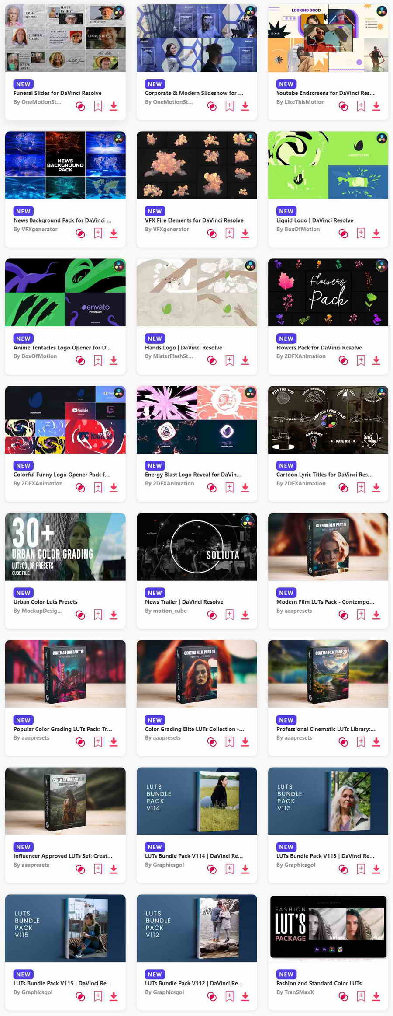
Task: Bookmark Corporate & Modern Slideshow item
Action: (x=229, y=106)
